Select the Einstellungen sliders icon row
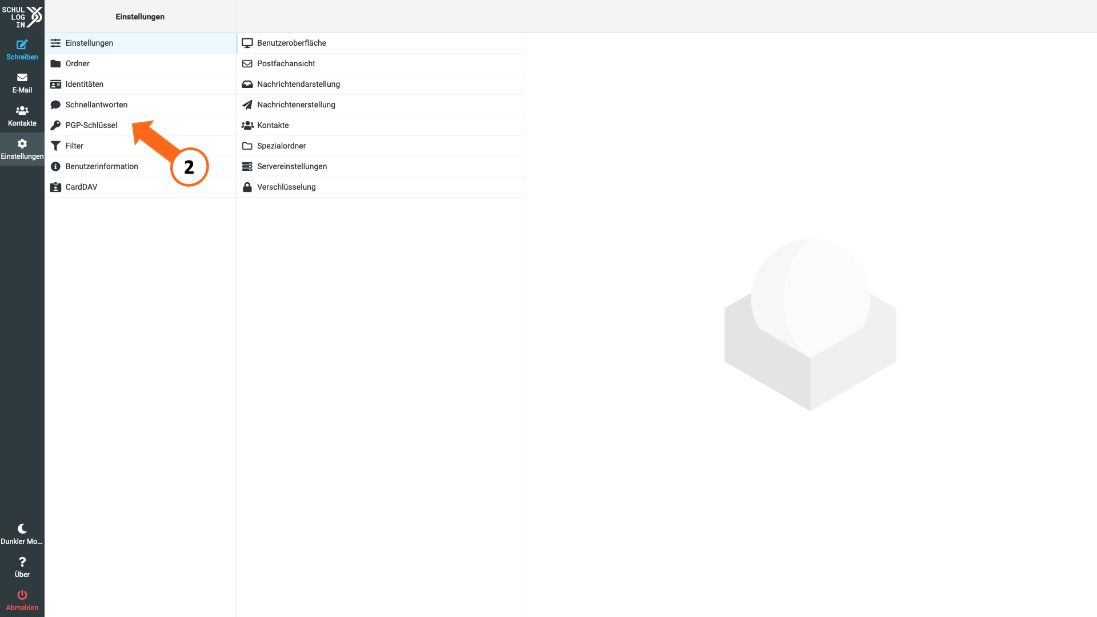 pos(141,43)
